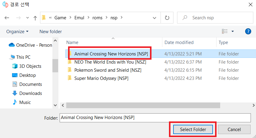Go up one folder level
The height and width of the screenshot is (138, 256).
click(x=35, y=18)
